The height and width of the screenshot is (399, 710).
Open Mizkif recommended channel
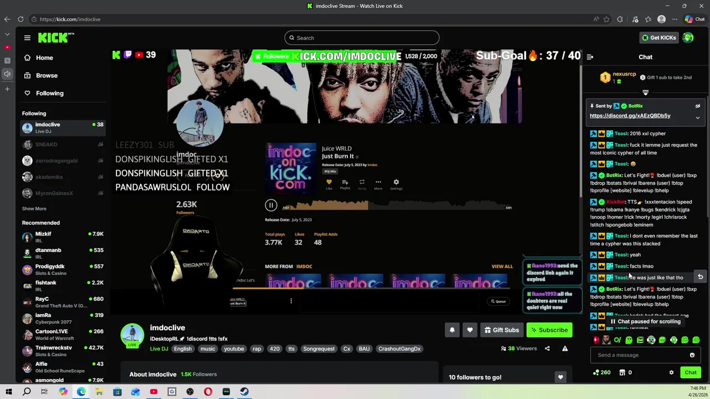(63, 237)
